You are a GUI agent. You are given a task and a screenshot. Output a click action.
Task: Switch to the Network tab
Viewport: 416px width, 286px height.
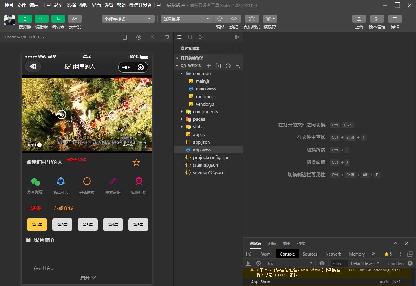tap(333, 254)
